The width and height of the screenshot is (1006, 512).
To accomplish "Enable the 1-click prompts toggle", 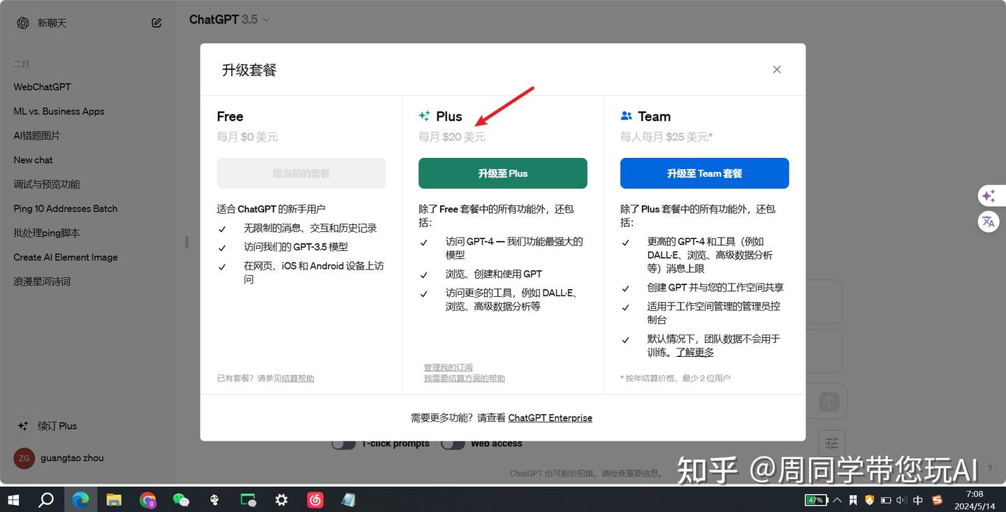I will click(342, 443).
